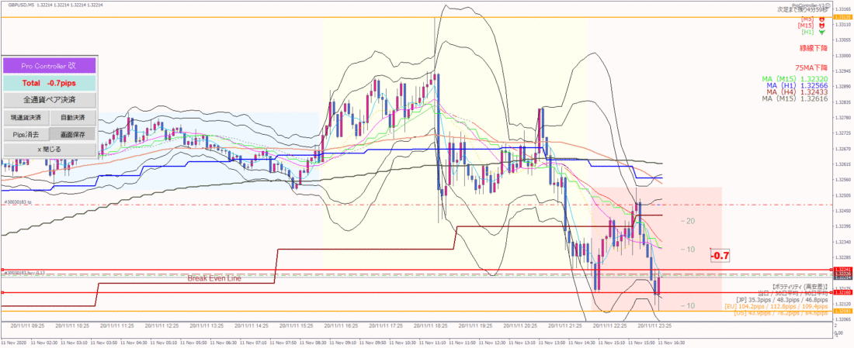This screenshot has width=854, height=348.
Task: Click the green H1 downtrend arrow icon
Action: tap(822, 33)
